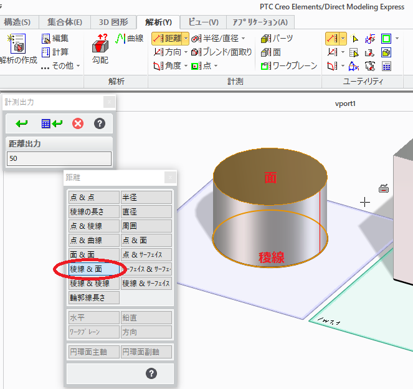Viewport: 413px width, 389px height.
Task: Click the yellow cube box utility icon
Action: coord(386,52)
